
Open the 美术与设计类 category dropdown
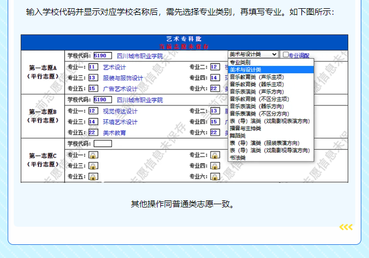[253, 55]
